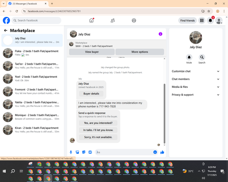Open the Kiran conversation
This screenshot has height=182, width=228.
[x=32, y=130]
